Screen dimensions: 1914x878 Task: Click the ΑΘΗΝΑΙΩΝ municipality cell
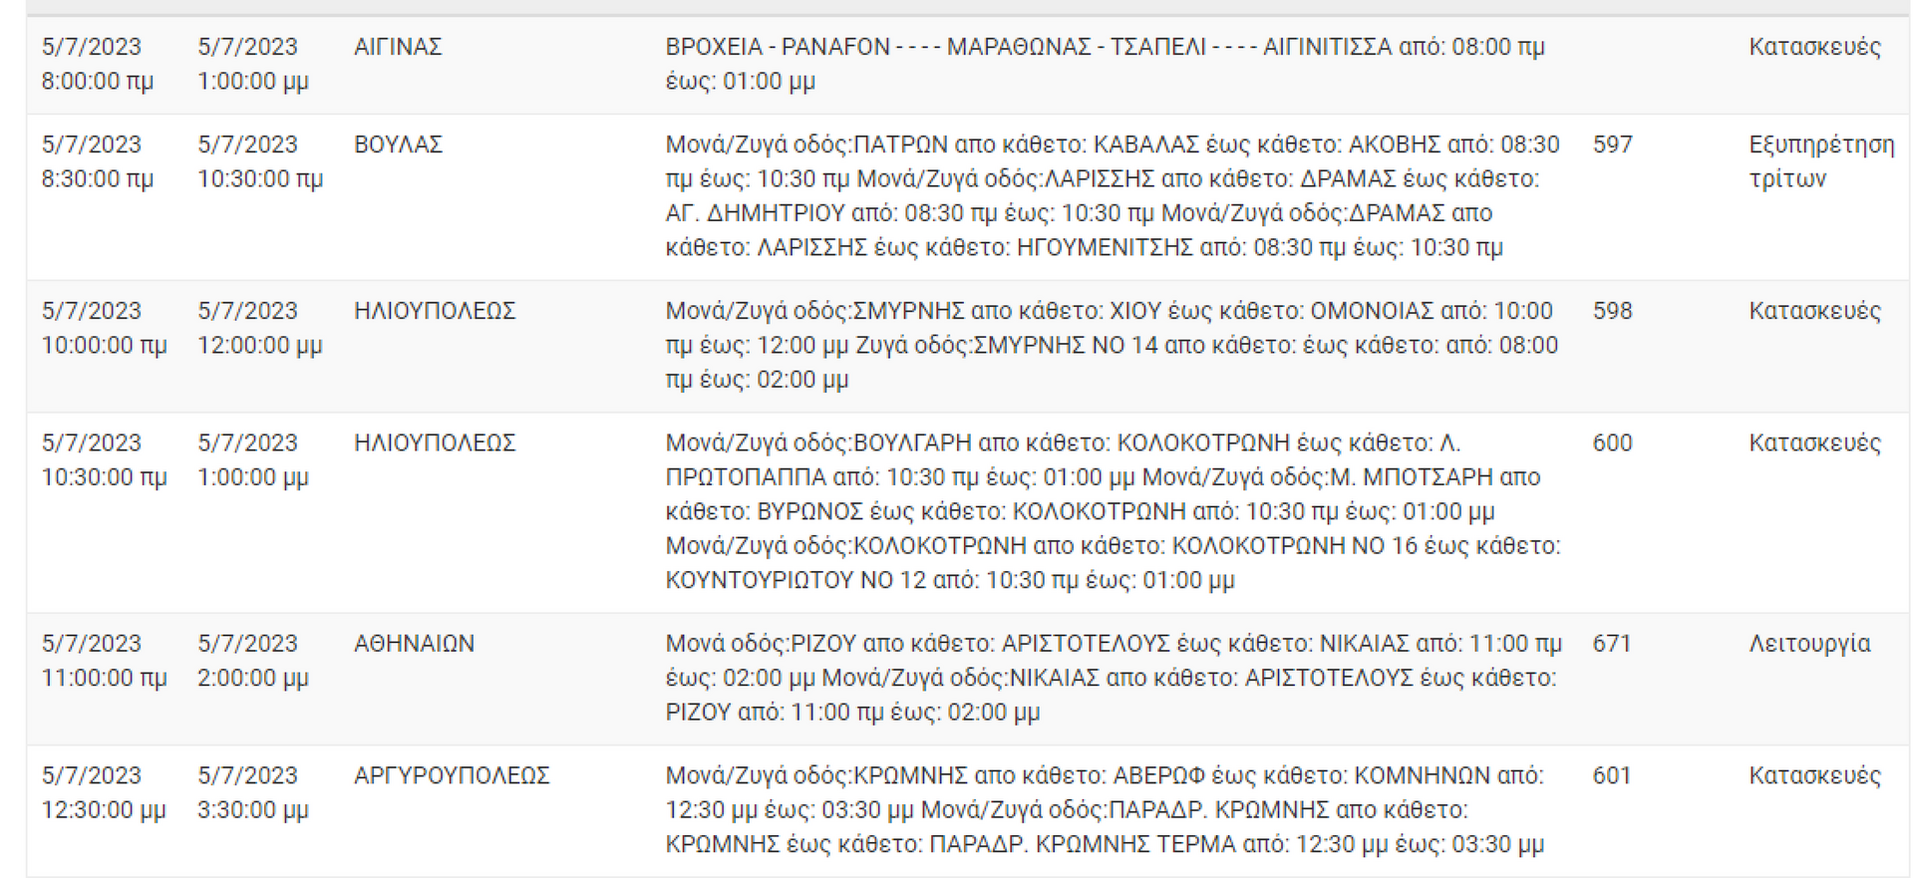[414, 644]
